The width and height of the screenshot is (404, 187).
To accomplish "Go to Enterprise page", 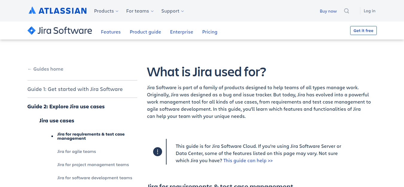I will (x=182, y=32).
